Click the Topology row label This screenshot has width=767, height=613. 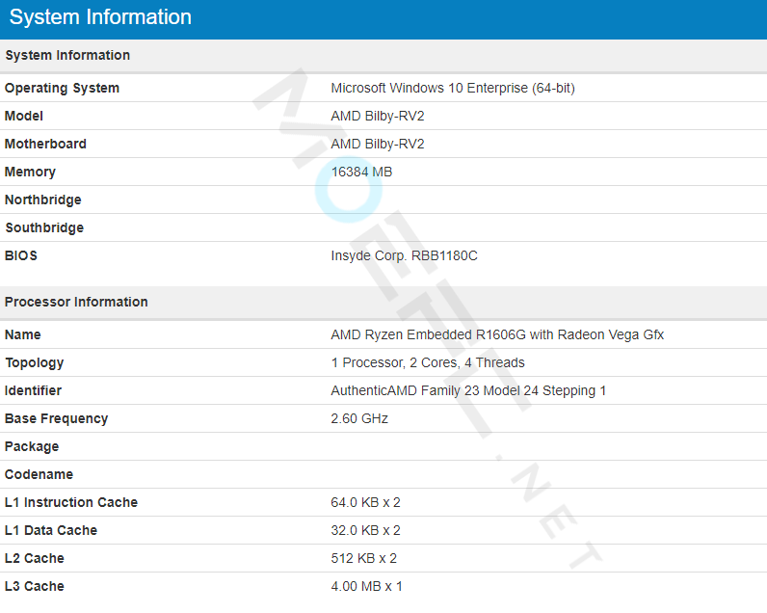[x=35, y=362]
